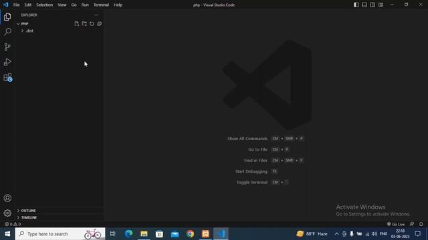Toggle secondary side bar layout icon
428x240 pixels.
tap(372, 5)
